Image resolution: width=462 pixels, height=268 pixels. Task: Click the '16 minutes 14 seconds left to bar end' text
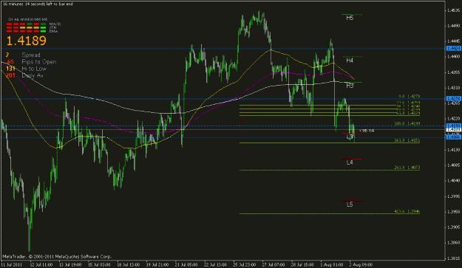pyautogui.click(x=38, y=4)
